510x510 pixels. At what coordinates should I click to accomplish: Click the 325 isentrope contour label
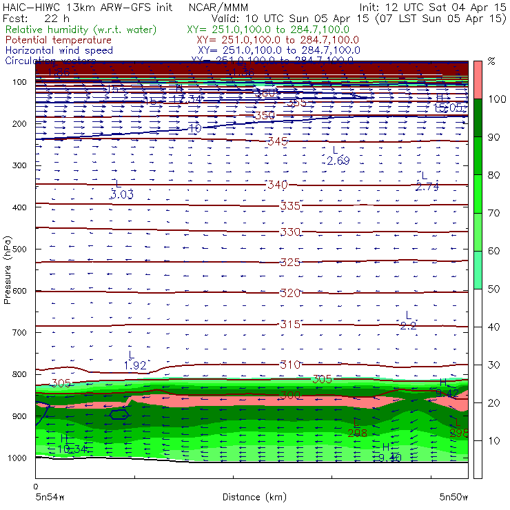pos(290,262)
